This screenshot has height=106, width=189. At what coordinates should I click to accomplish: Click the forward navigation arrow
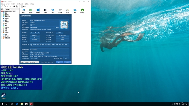tap(5, 6)
